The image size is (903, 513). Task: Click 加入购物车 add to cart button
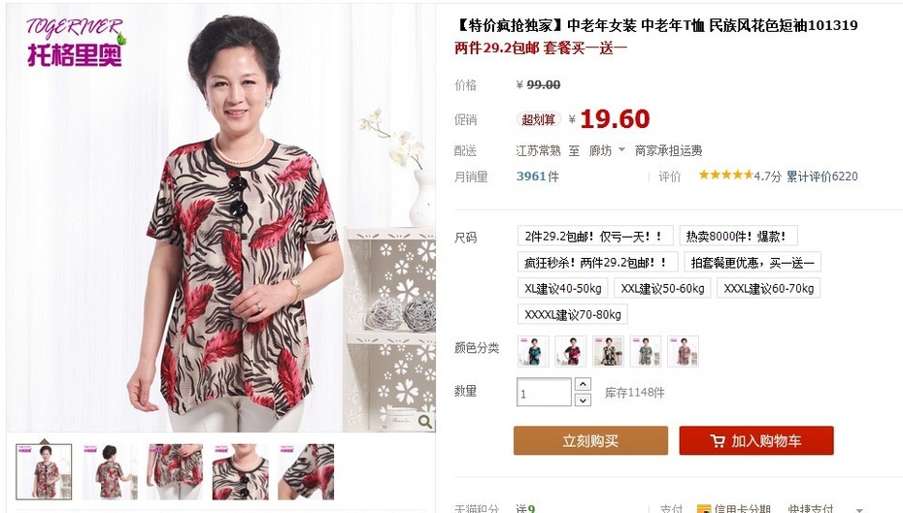[756, 440]
